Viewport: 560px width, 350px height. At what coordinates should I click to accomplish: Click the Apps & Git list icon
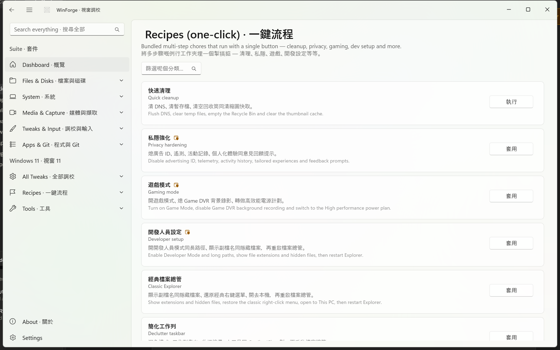pos(13,144)
